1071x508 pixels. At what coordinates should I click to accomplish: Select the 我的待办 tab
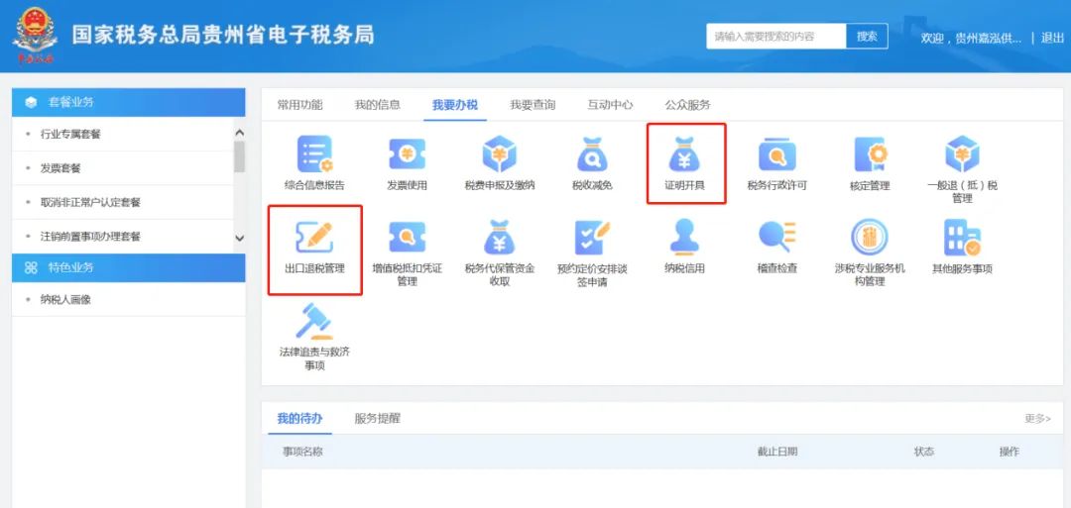click(x=299, y=419)
